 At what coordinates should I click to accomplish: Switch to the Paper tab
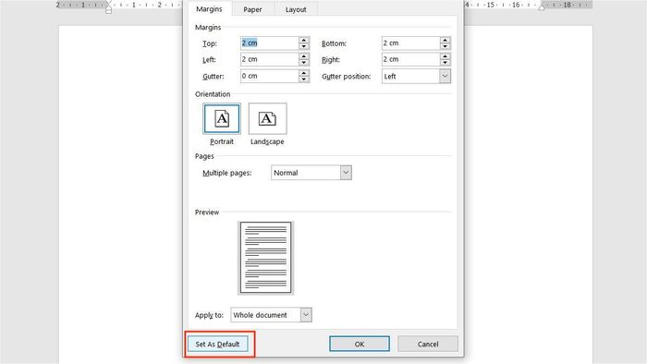coord(252,9)
